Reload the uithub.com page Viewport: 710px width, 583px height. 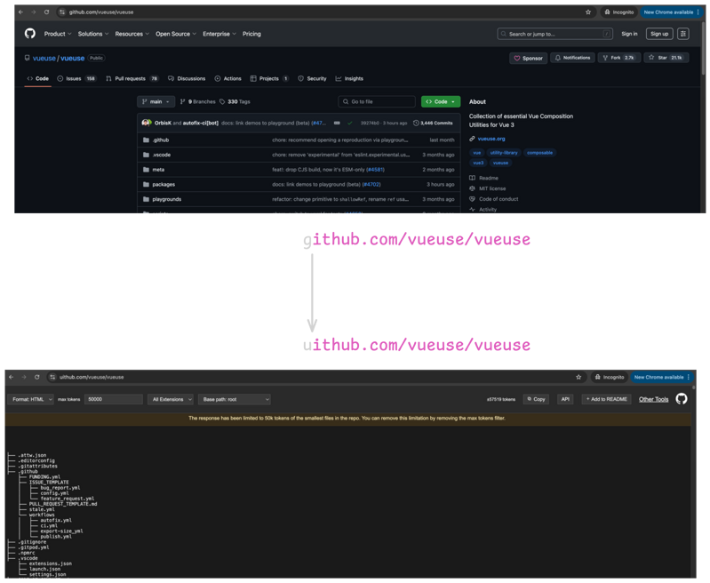click(37, 377)
